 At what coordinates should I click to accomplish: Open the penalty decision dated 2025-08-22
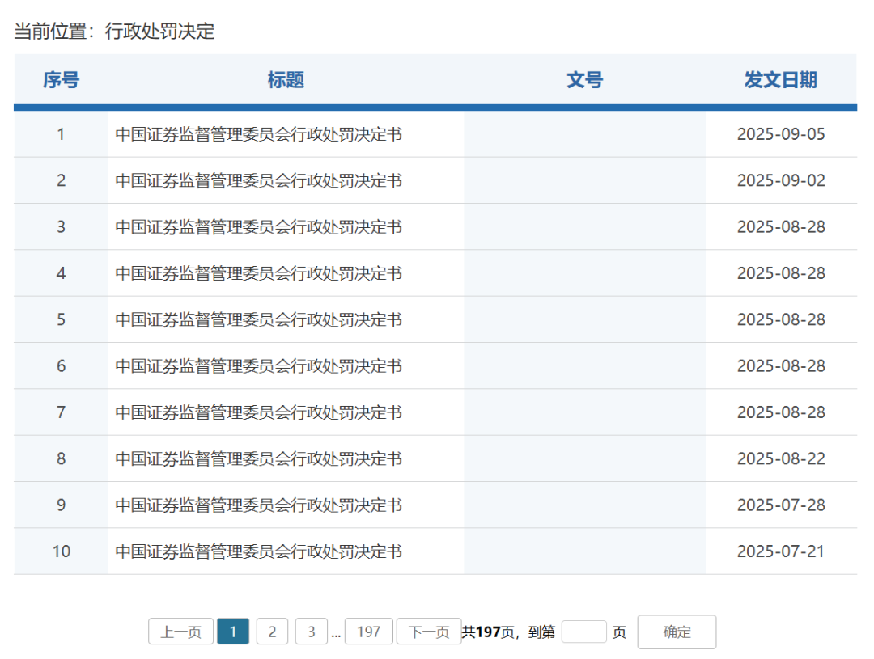pos(257,458)
